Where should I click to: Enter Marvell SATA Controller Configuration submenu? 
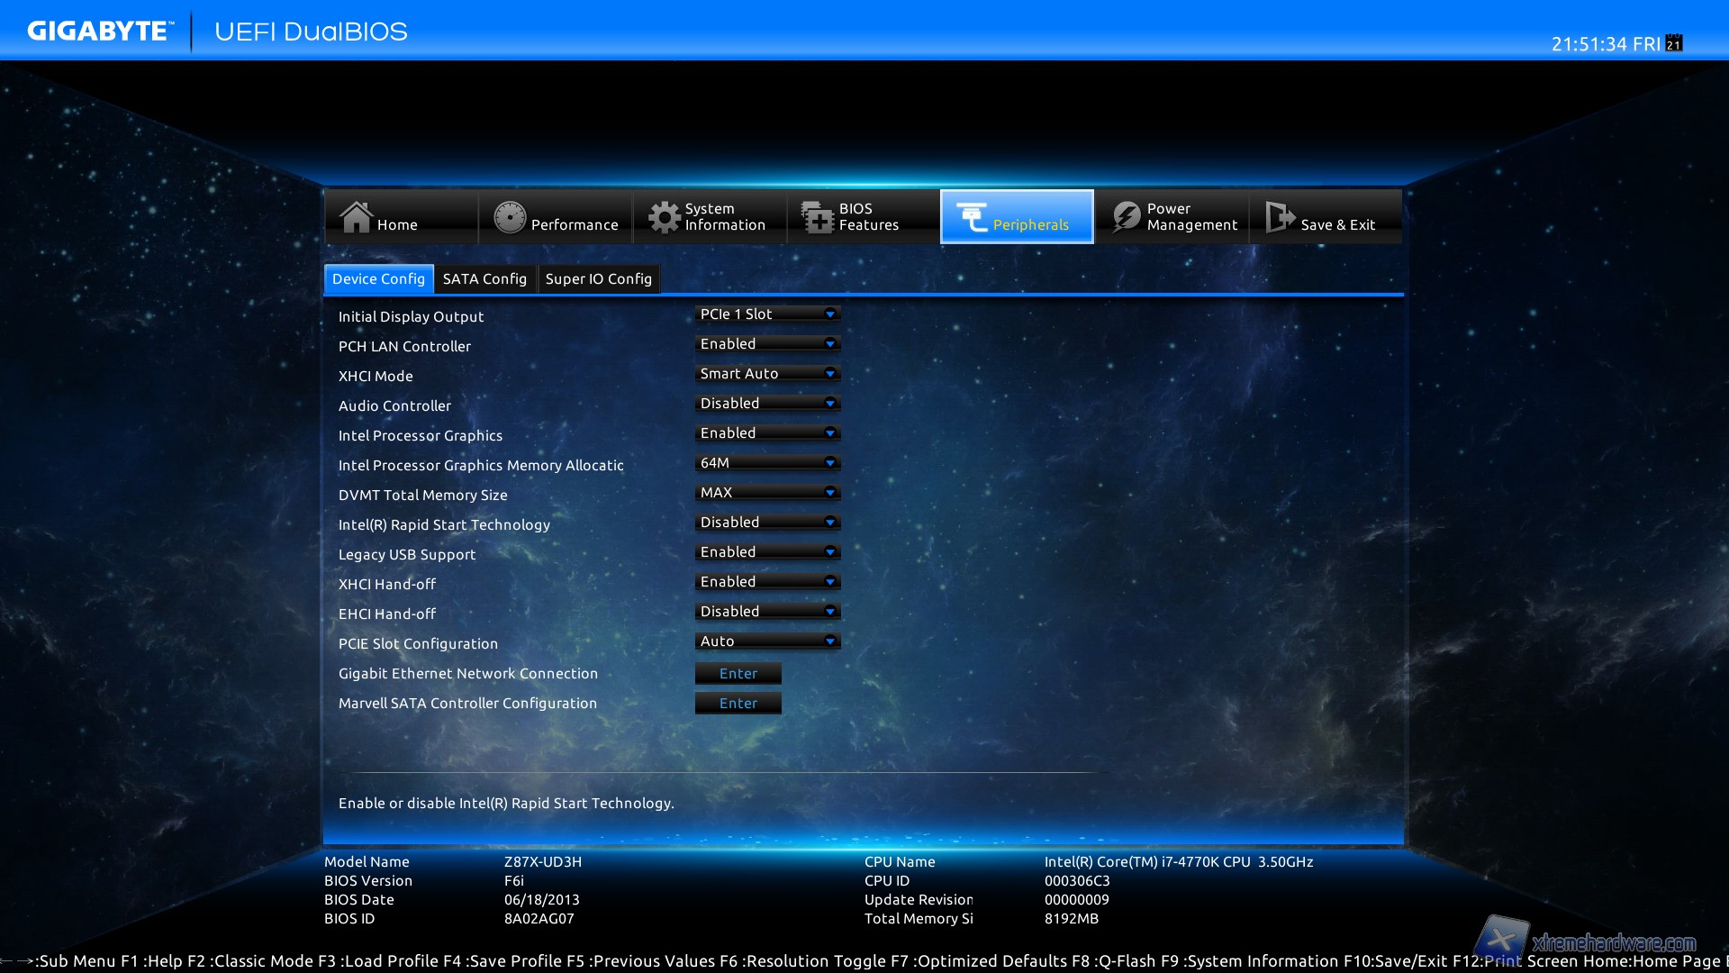pyautogui.click(x=738, y=704)
